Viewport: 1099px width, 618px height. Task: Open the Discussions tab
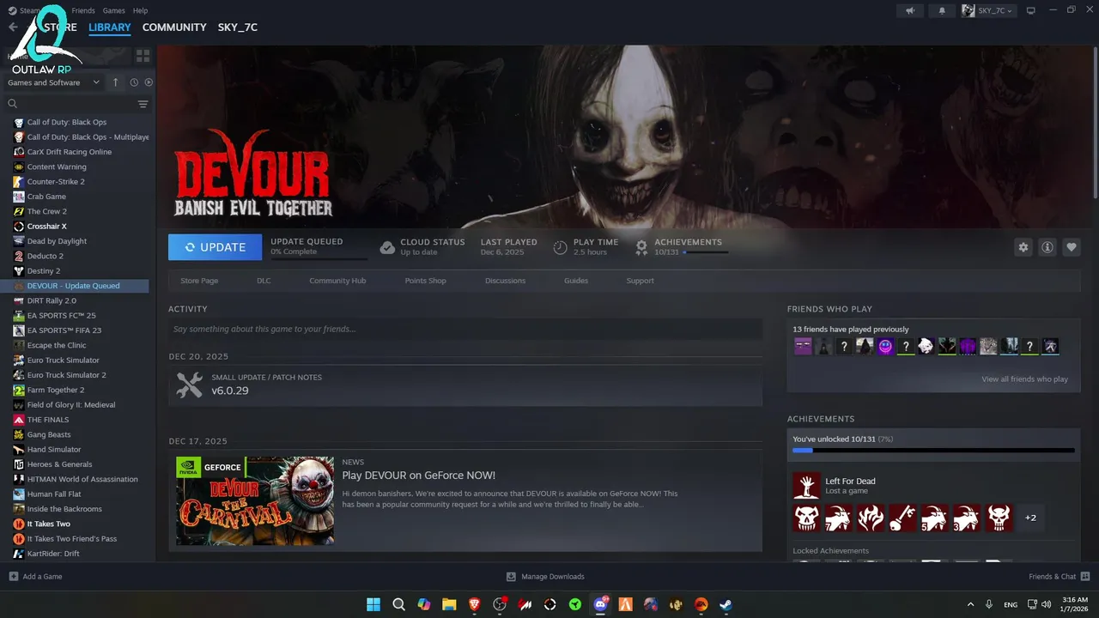[x=505, y=281]
